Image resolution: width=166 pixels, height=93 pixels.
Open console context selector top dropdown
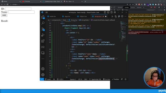[119, 10]
